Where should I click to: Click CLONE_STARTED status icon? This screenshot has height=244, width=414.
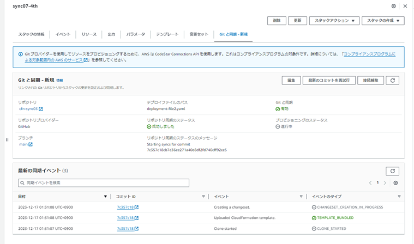(x=314, y=229)
